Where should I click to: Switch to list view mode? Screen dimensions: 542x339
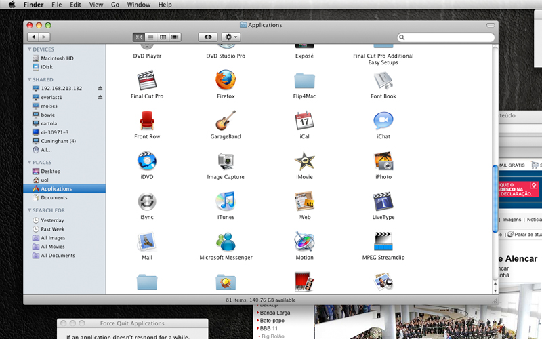tap(150, 37)
